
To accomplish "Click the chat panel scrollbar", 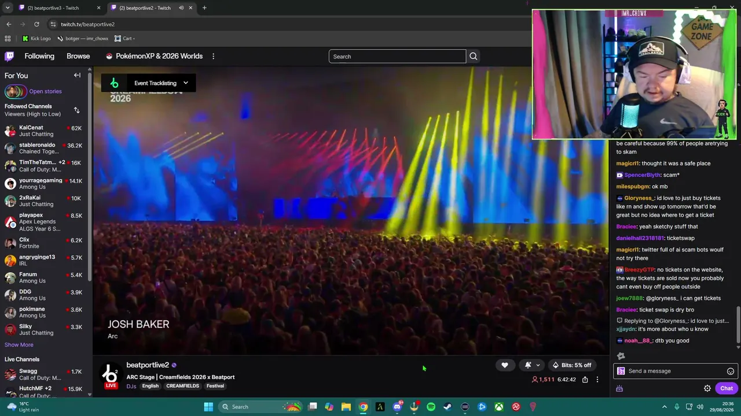I will point(738,325).
